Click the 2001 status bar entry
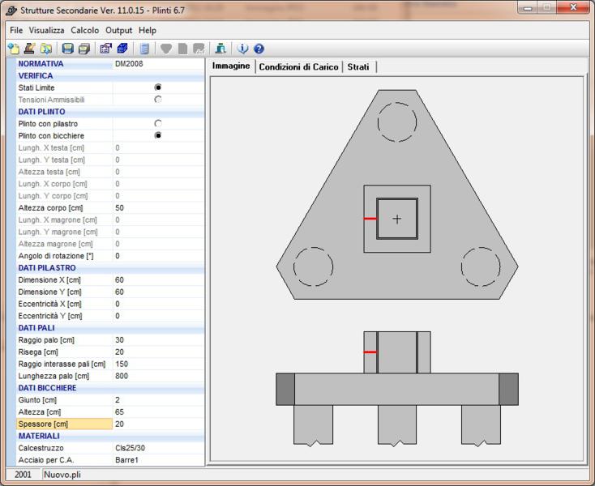The image size is (595, 486). pos(23,475)
